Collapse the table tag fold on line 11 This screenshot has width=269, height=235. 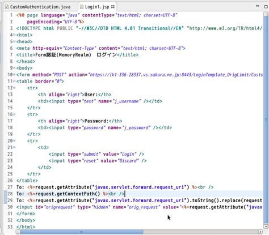14,81
